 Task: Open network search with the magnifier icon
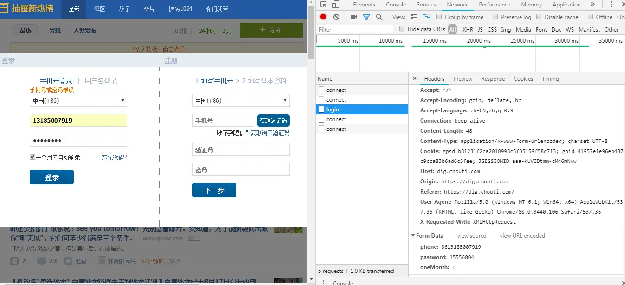click(379, 17)
